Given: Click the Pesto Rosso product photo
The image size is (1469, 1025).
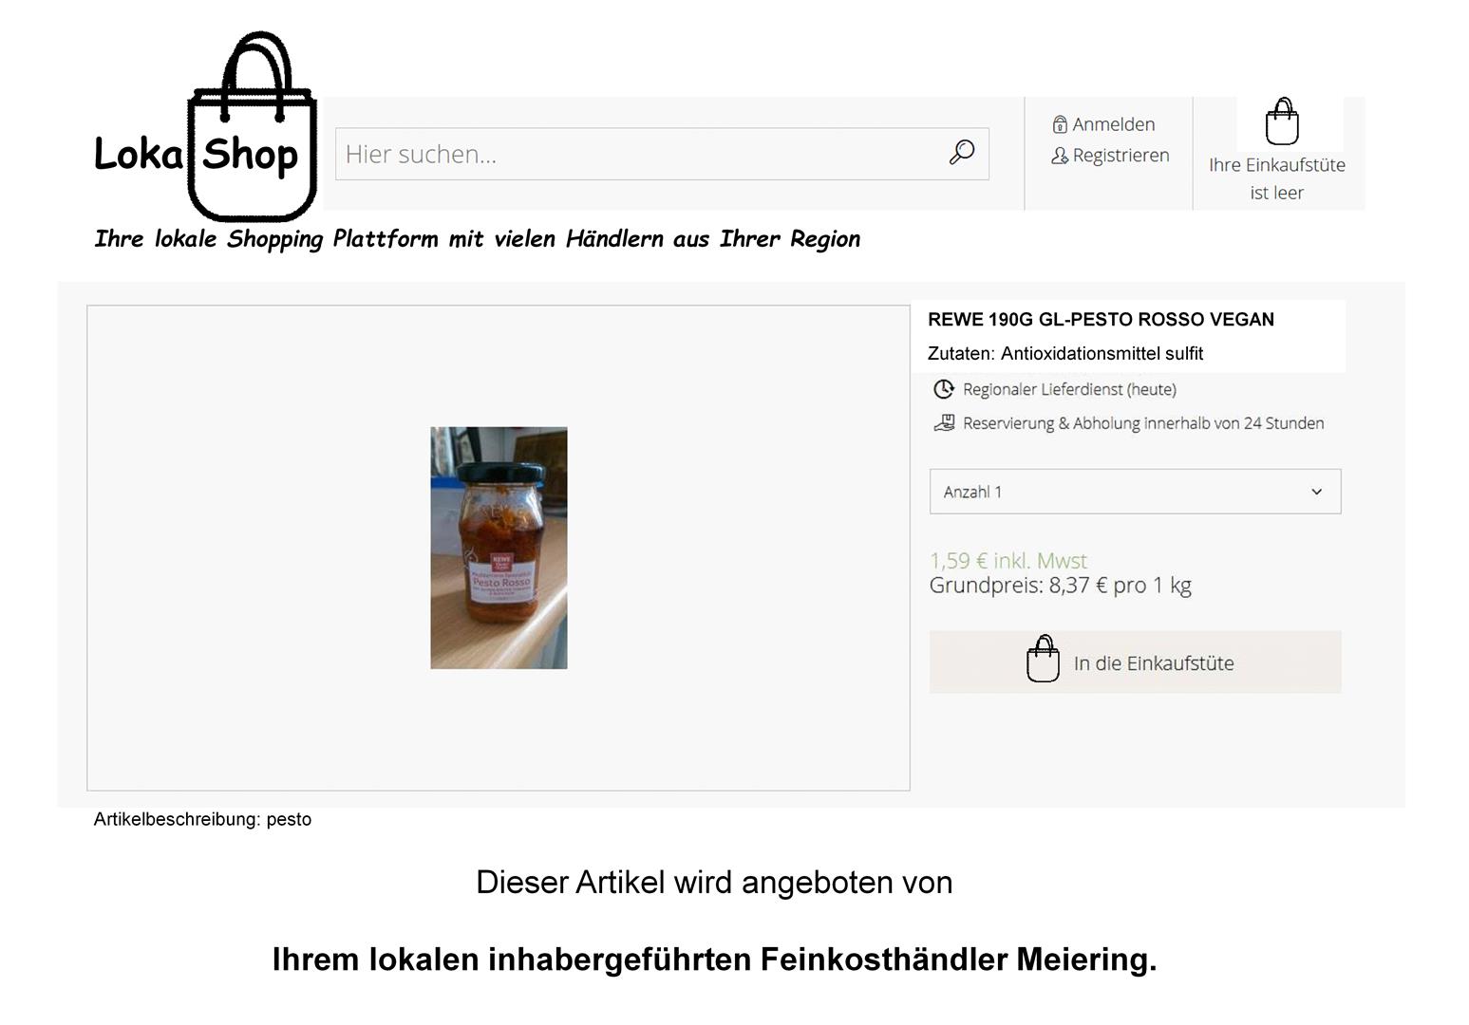Looking at the screenshot, I should pyautogui.click(x=499, y=548).
